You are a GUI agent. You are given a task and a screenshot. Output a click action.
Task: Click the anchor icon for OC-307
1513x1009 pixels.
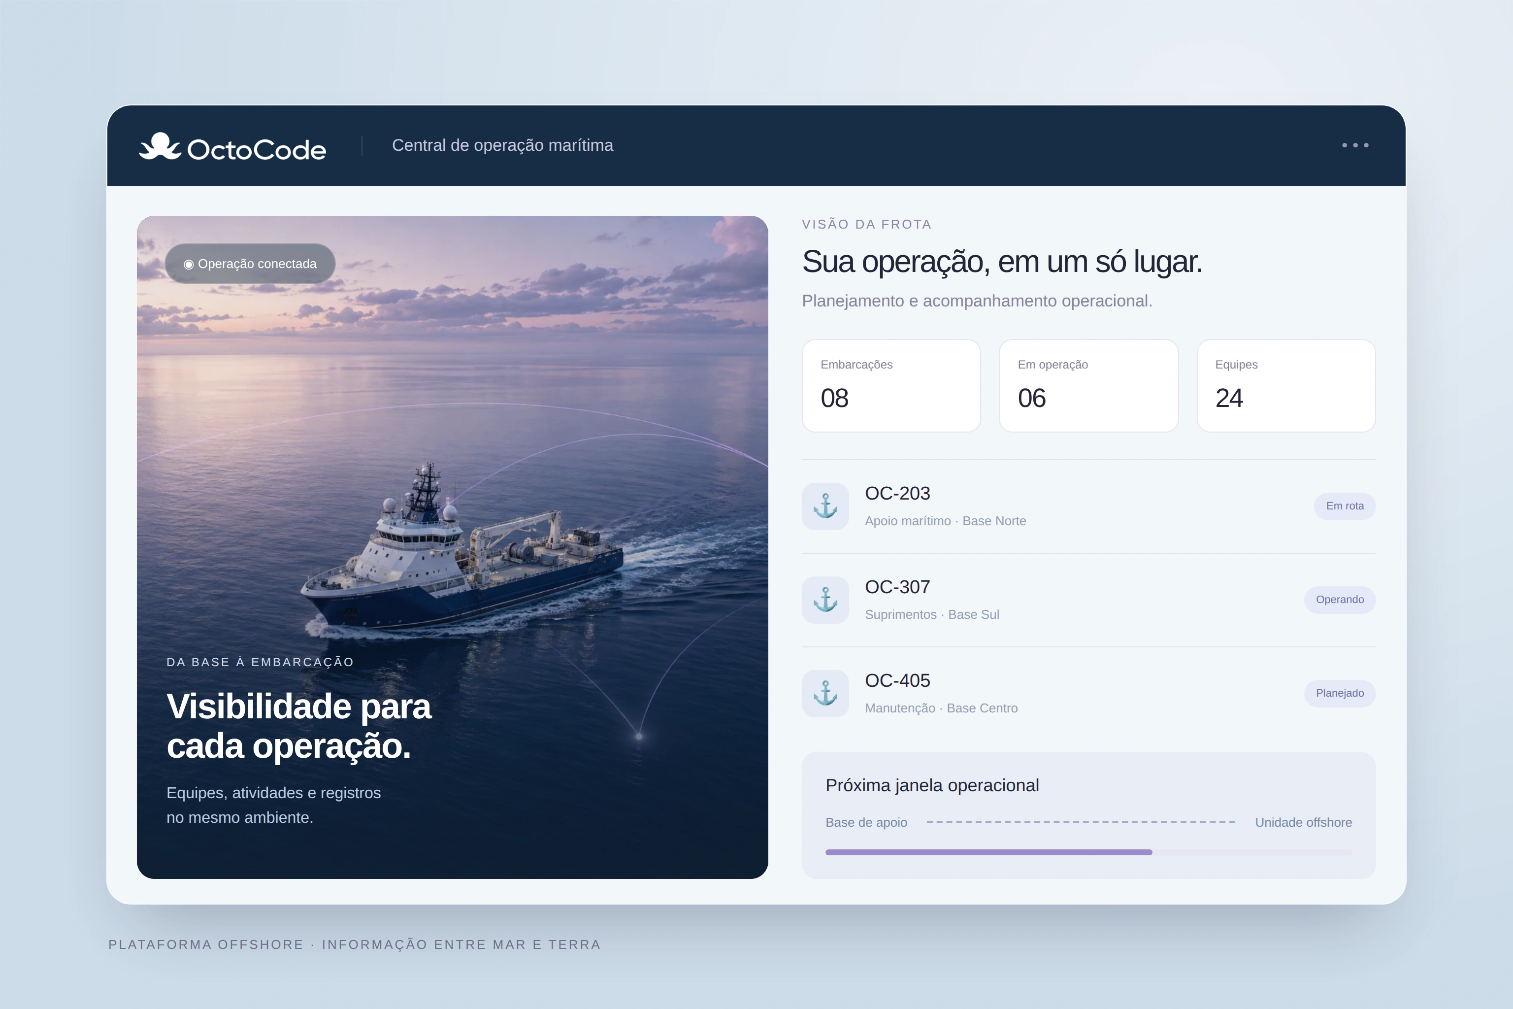click(825, 600)
